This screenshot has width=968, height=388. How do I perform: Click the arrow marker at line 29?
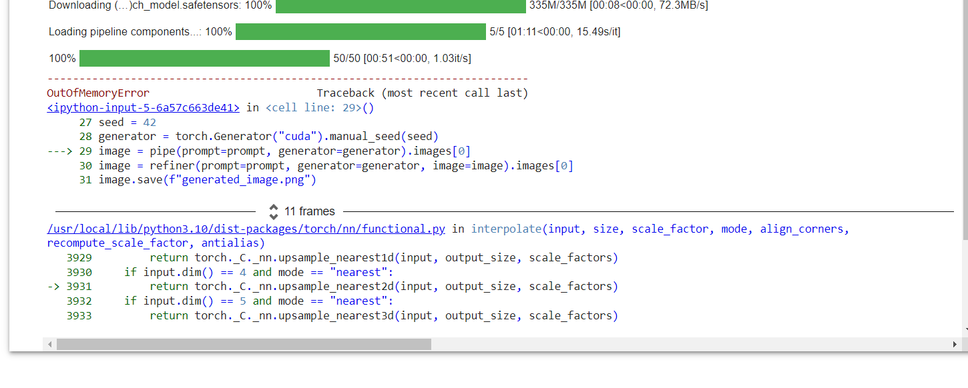59,151
